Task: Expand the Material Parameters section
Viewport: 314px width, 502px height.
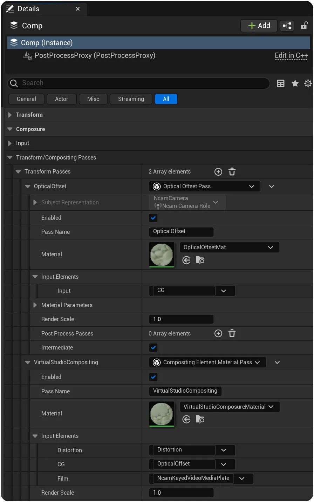Action: click(35, 305)
